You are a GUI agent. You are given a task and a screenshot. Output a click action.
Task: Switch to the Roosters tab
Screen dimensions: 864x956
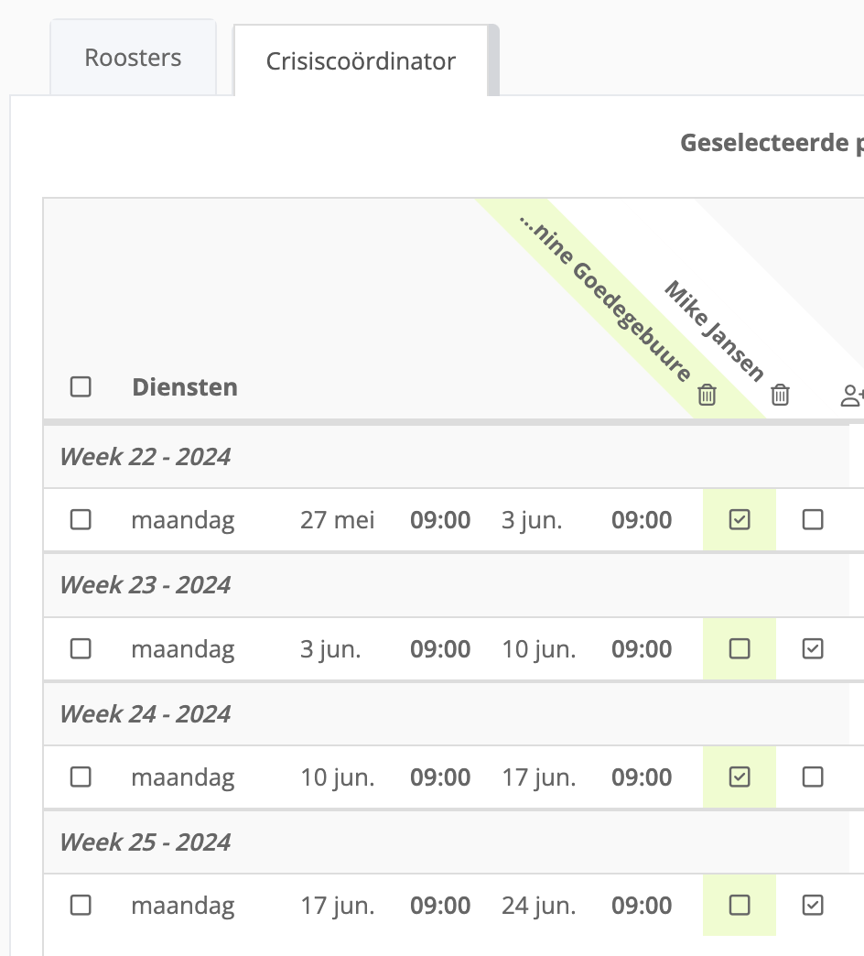[133, 58]
